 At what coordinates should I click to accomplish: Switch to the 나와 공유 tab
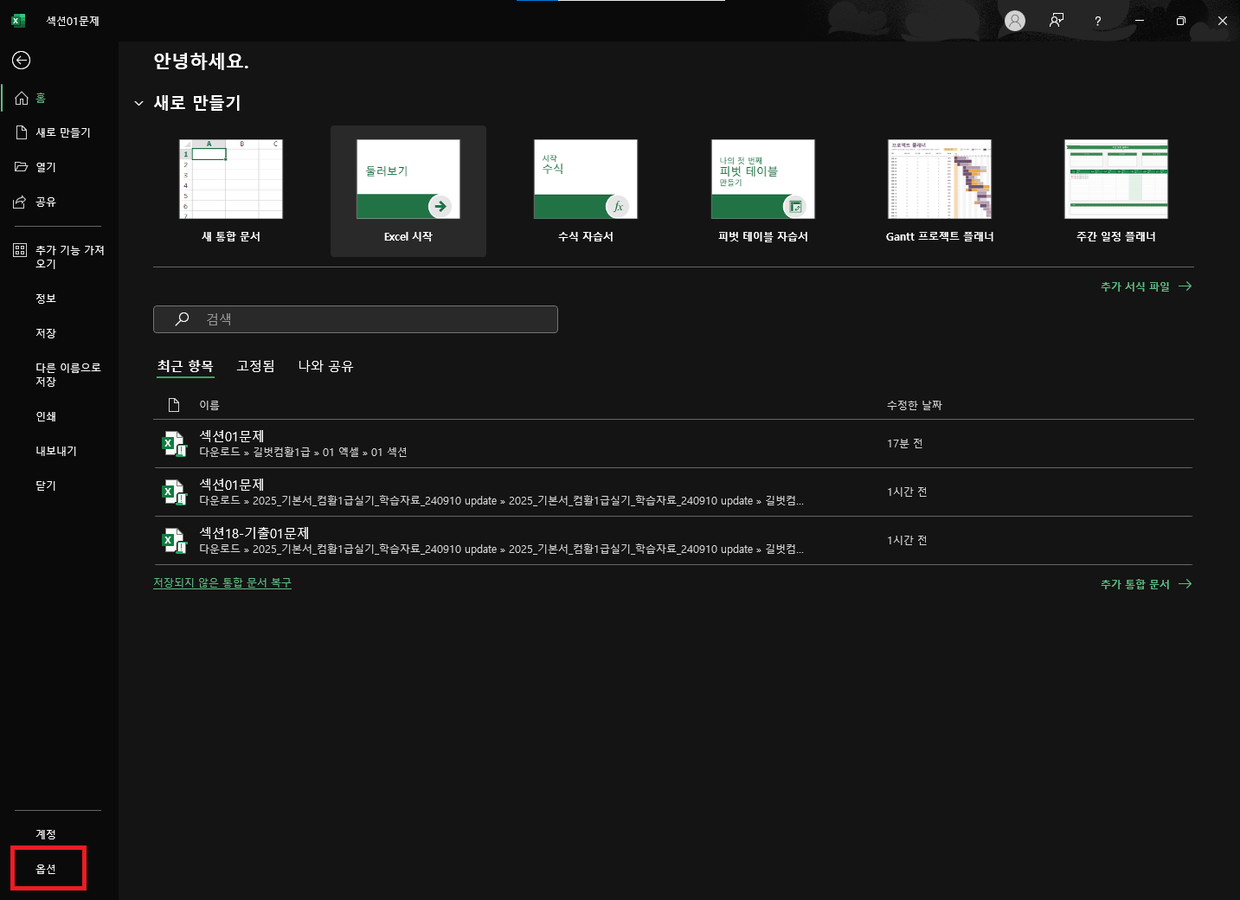326,366
